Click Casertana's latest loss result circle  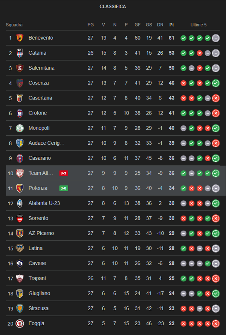[x=216, y=98]
